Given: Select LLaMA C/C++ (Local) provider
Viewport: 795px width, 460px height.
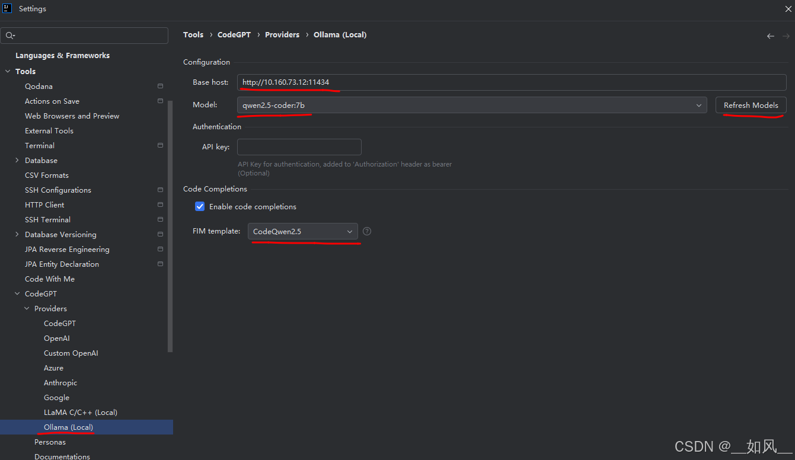Looking at the screenshot, I should click(81, 412).
